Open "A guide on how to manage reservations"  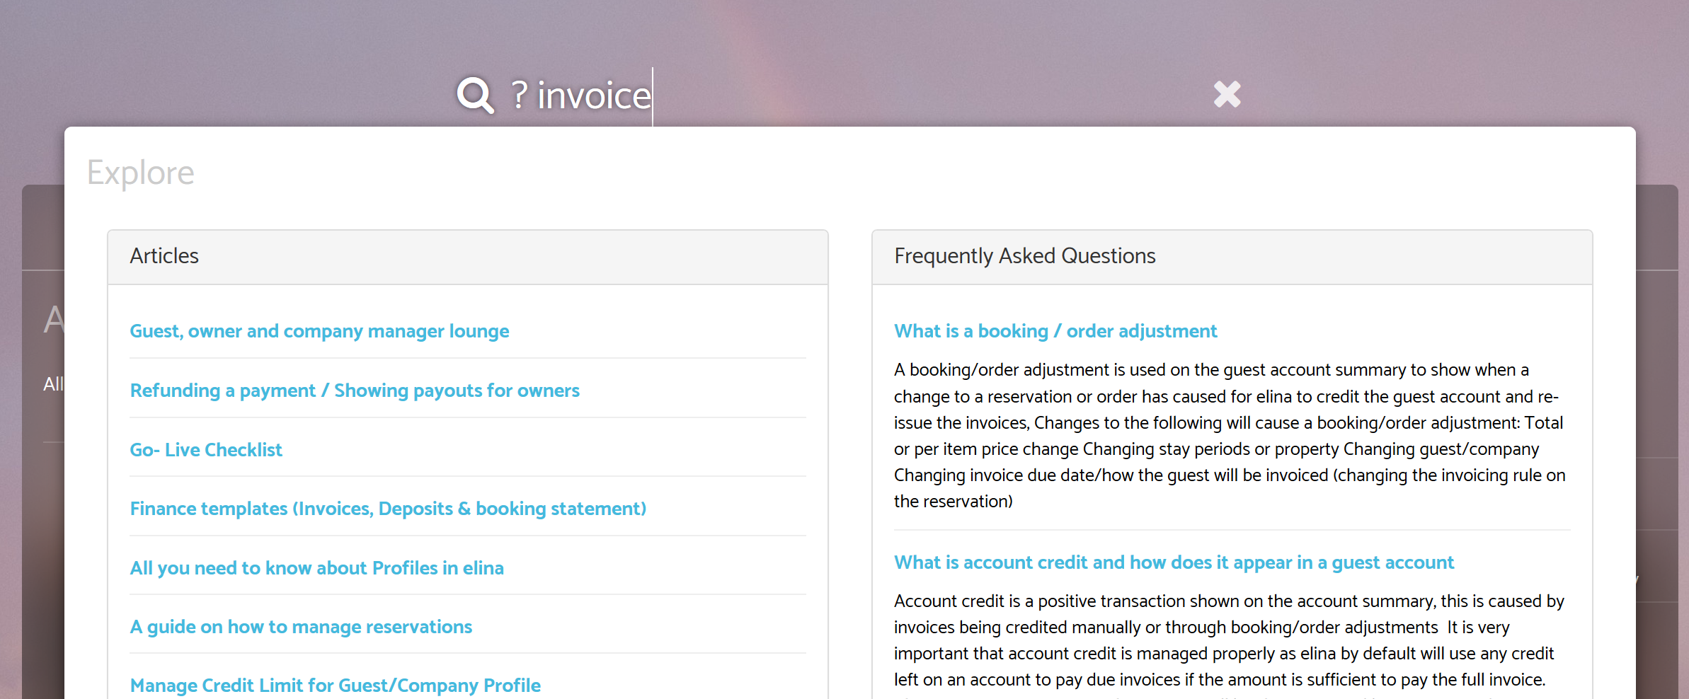coord(301,627)
